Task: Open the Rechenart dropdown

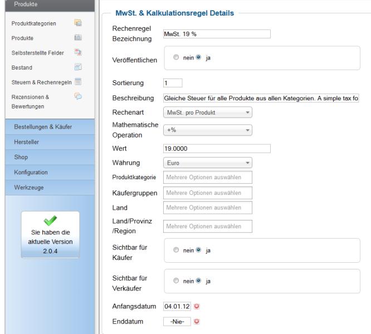Action: point(208,113)
